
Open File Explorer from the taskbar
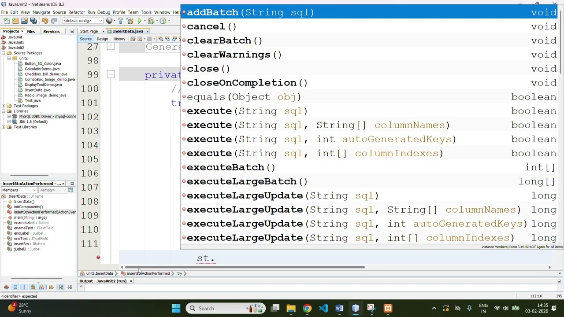(x=291, y=308)
